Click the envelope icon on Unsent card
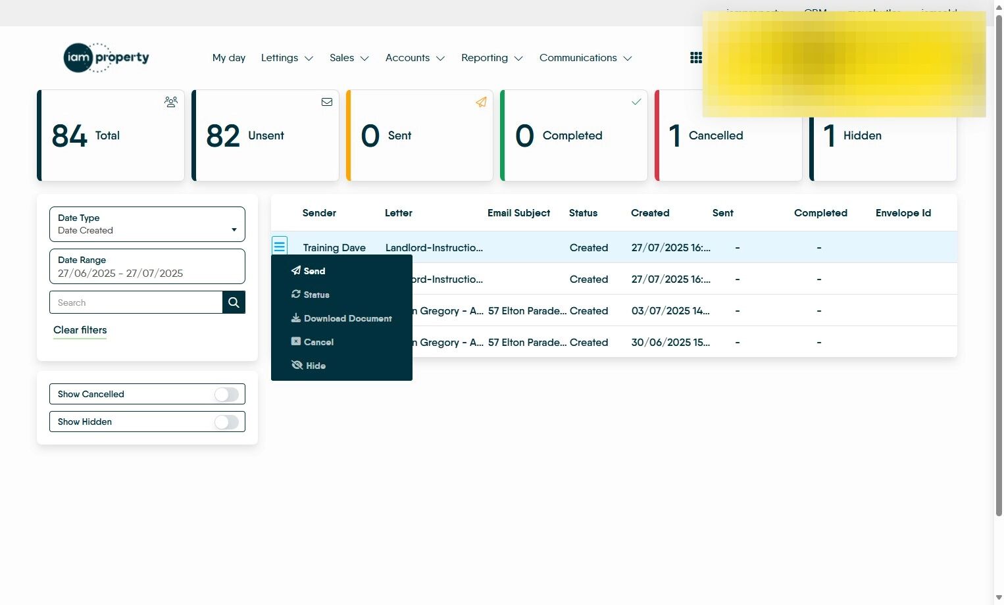The height and width of the screenshot is (605, 1004). [326, 102]
